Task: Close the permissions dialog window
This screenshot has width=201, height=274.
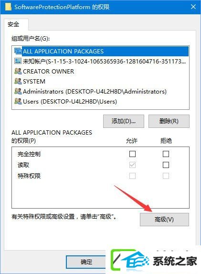Action: coord(193,7)
